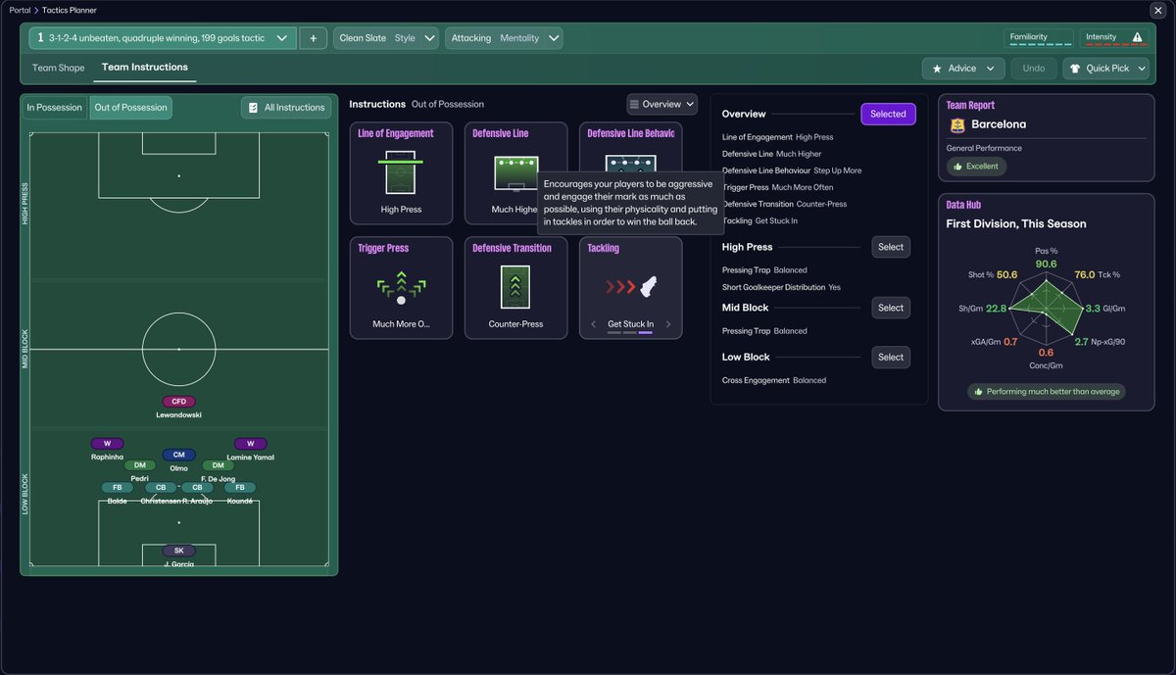Select the Out of Possession toggle
Screen dimensions: 1176x675
coord(130,108)
